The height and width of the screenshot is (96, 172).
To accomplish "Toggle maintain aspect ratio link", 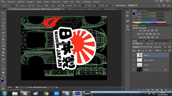I will [59, 6].
